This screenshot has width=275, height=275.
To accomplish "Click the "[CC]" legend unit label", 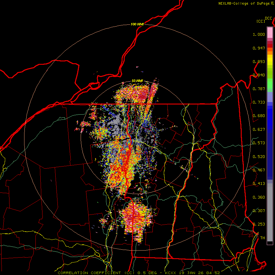I will 261,21.
